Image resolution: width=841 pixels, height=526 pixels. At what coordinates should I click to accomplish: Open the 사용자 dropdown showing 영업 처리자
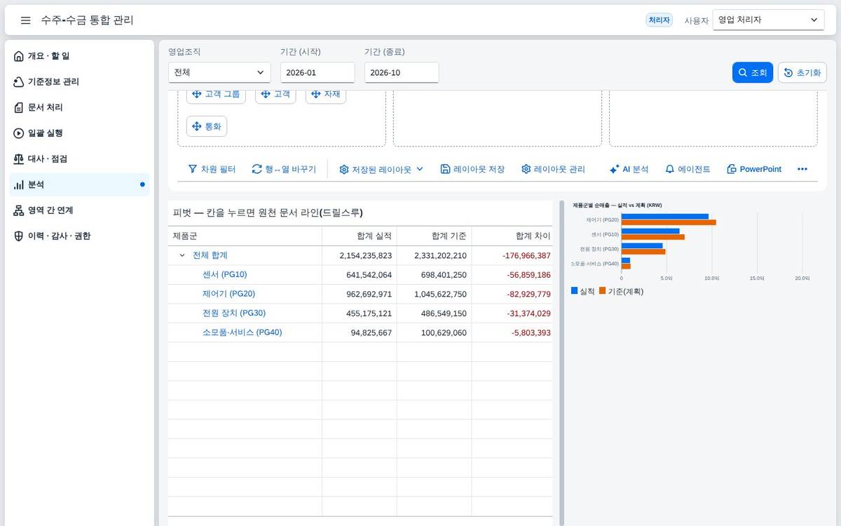tap(768, 20)
